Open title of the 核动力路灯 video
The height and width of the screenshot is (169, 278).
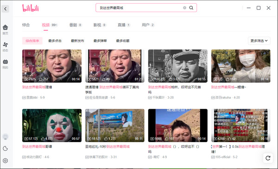[x=37, y=146]
